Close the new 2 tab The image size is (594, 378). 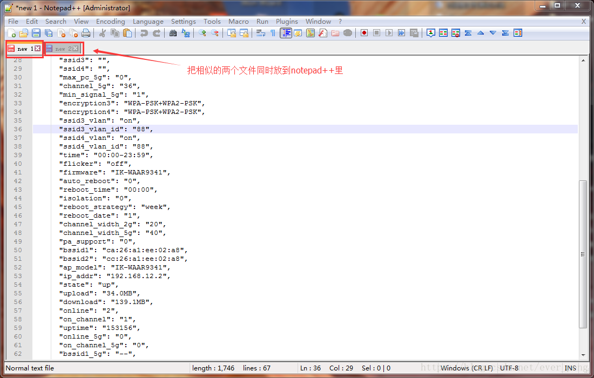(x=76, y=49)
